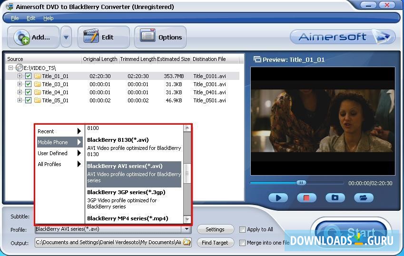
Task: Open the Recent profile submenu
Action: click(x=59, y=131)
